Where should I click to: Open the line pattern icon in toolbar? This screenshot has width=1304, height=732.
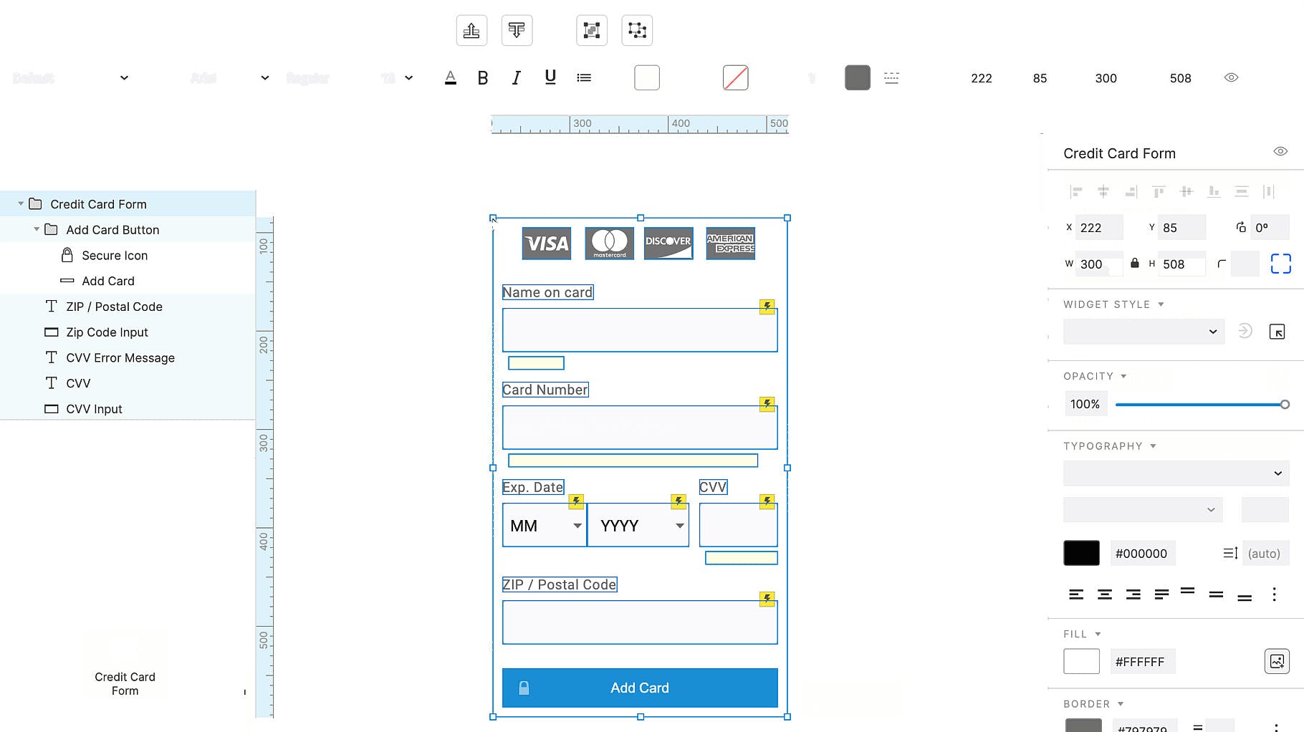(891, 77)
